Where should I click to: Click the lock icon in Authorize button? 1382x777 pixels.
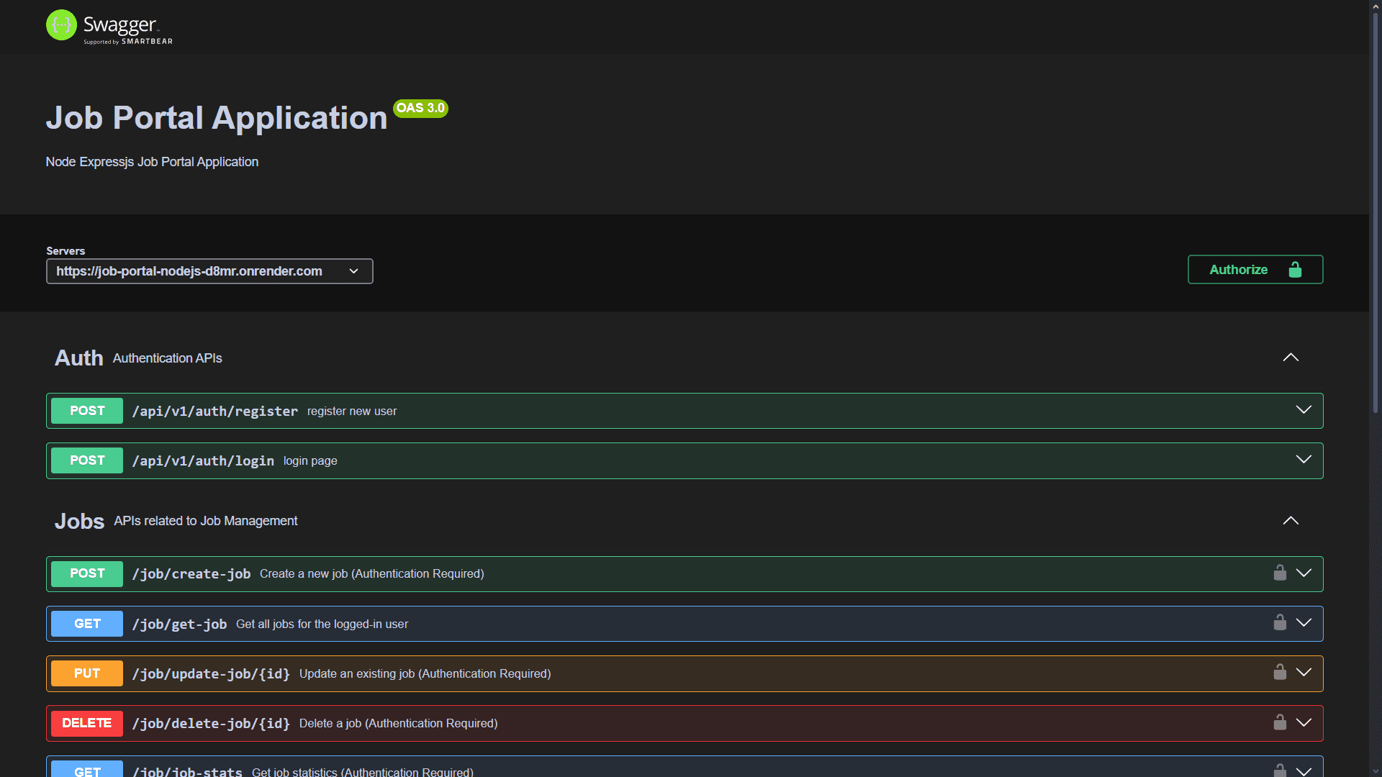(1295, 270)
